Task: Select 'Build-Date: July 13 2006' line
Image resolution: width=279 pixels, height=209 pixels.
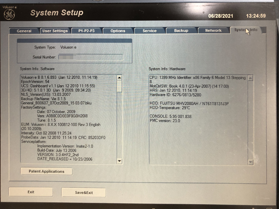Action: [57, 150]
